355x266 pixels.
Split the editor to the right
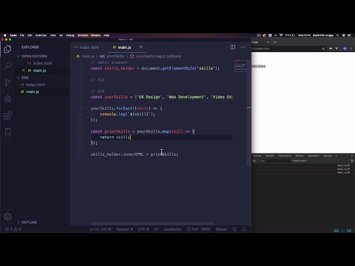point(233,47)
